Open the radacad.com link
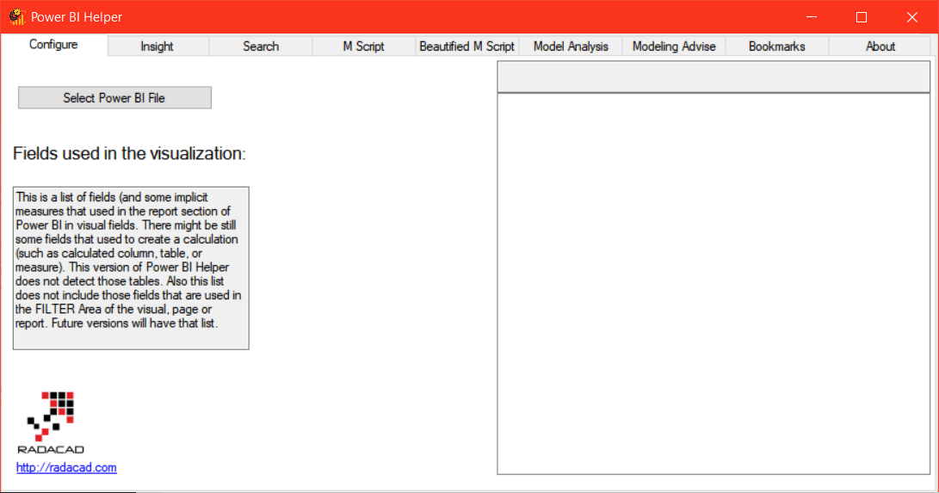939x493 pixels. pos(66,468)
